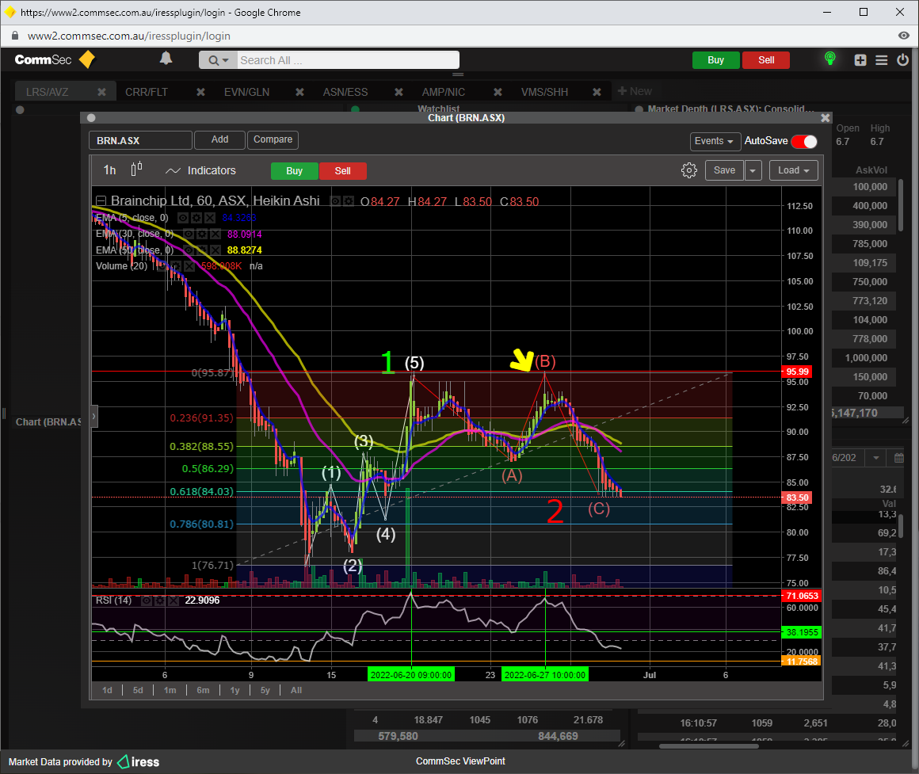Switch to the AMP/NIC tab
This screenshot has width=919, height=774.
pyautogui.click(x=444, y=92)
